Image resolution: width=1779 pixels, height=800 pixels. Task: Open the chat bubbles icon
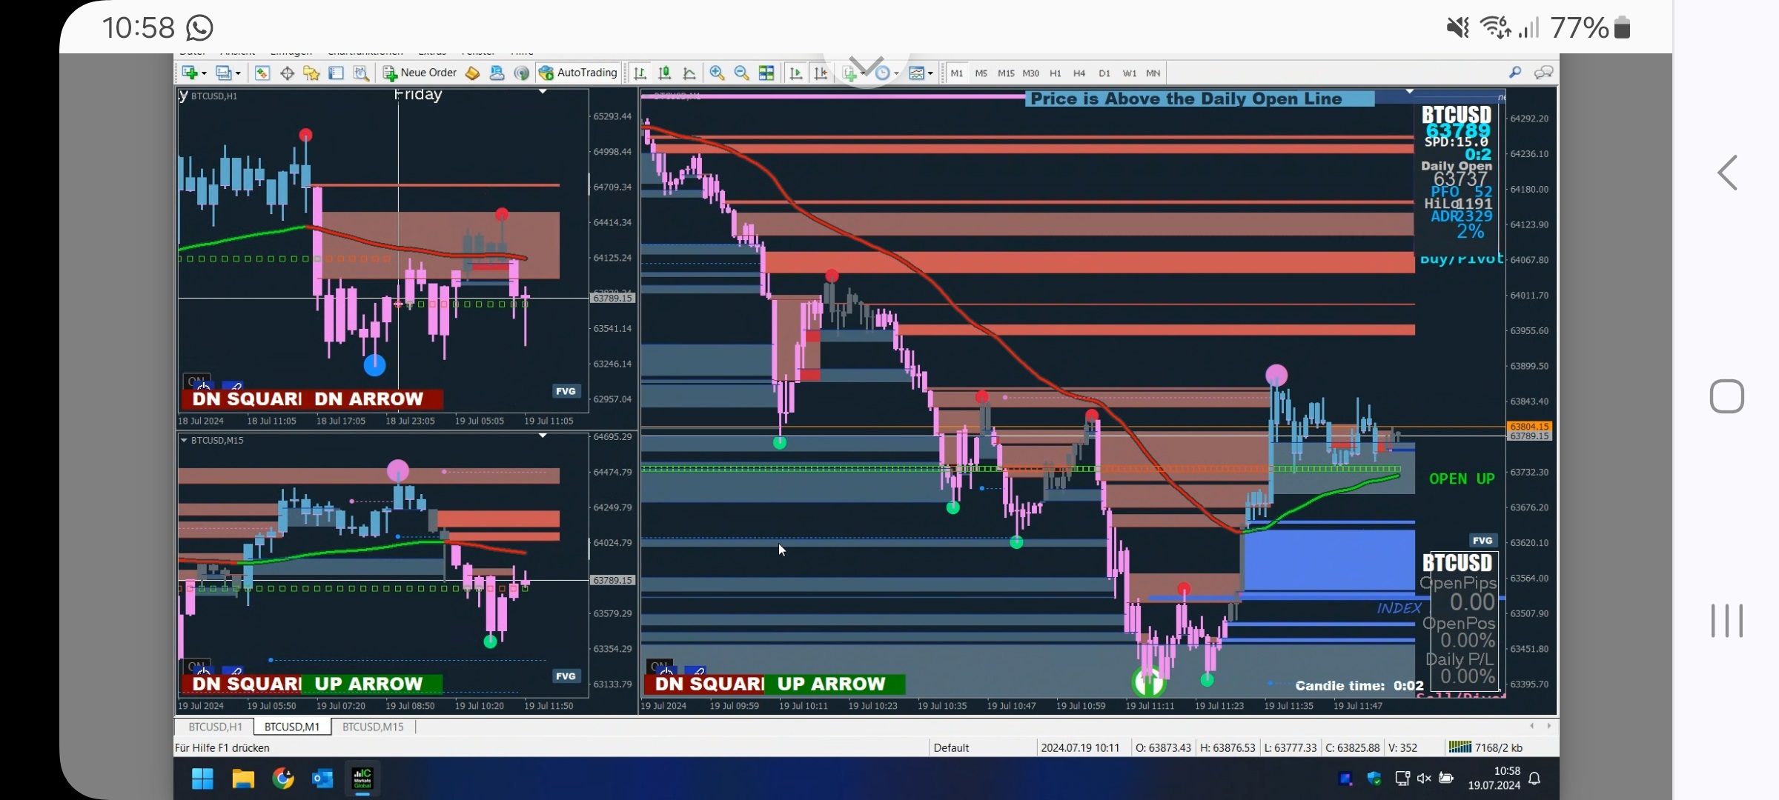coord(1543,72)
